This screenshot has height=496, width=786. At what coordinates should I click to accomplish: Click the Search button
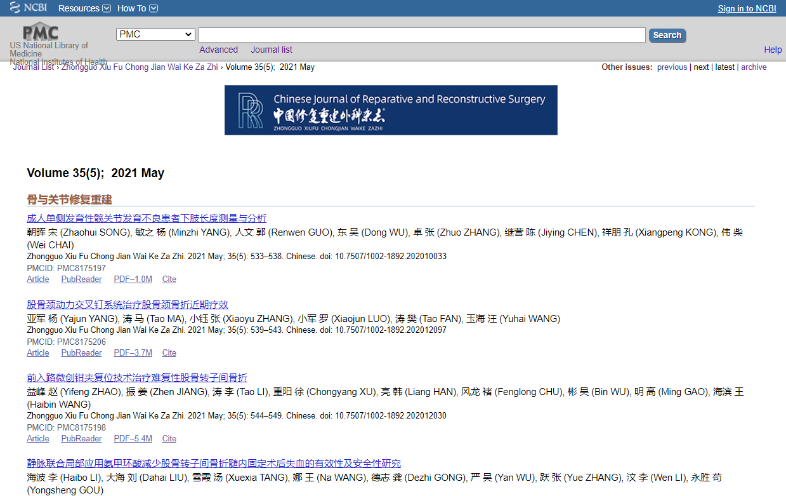(667, 36)
